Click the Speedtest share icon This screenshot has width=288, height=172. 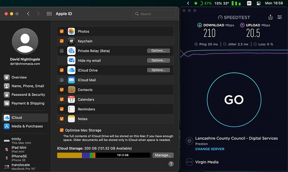(x=270, y=17)
